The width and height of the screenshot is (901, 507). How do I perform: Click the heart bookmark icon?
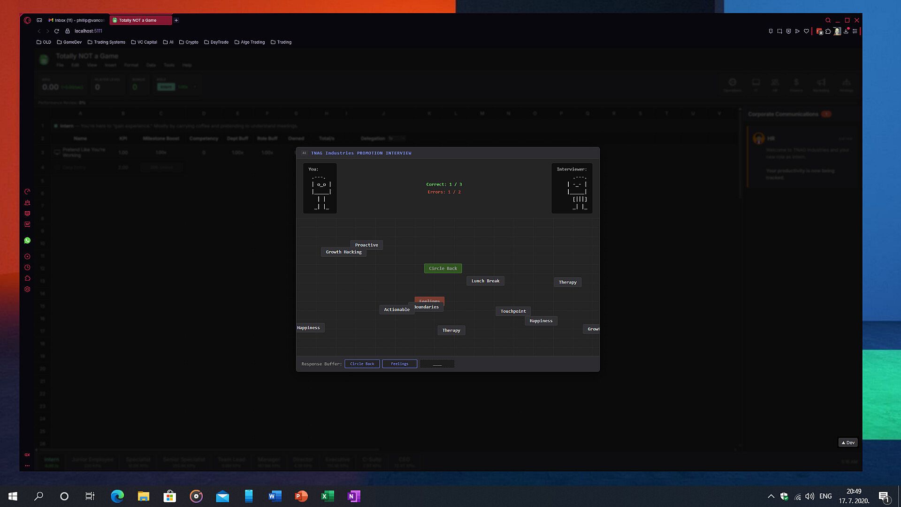tap(806, 31)
